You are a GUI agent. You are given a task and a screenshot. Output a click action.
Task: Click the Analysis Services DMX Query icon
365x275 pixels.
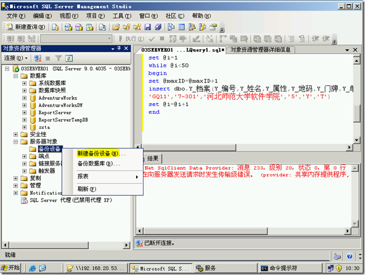coord(79,27)
